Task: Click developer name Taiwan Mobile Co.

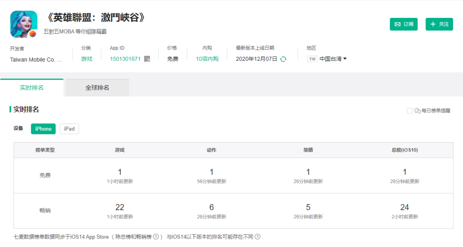Action: click(x=36, y=60)
